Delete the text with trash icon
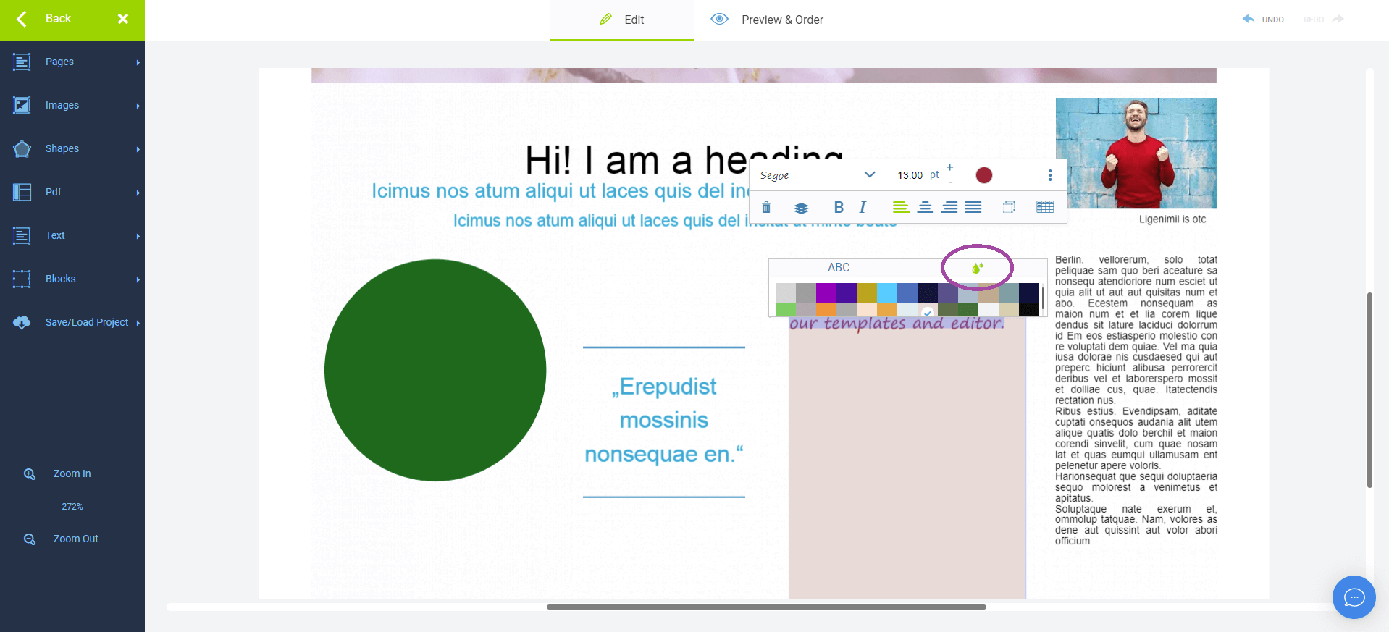 (x=766, y=208)
